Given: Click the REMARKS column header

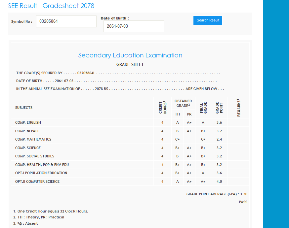Looking at the screenshot, I should coord(238,108).
